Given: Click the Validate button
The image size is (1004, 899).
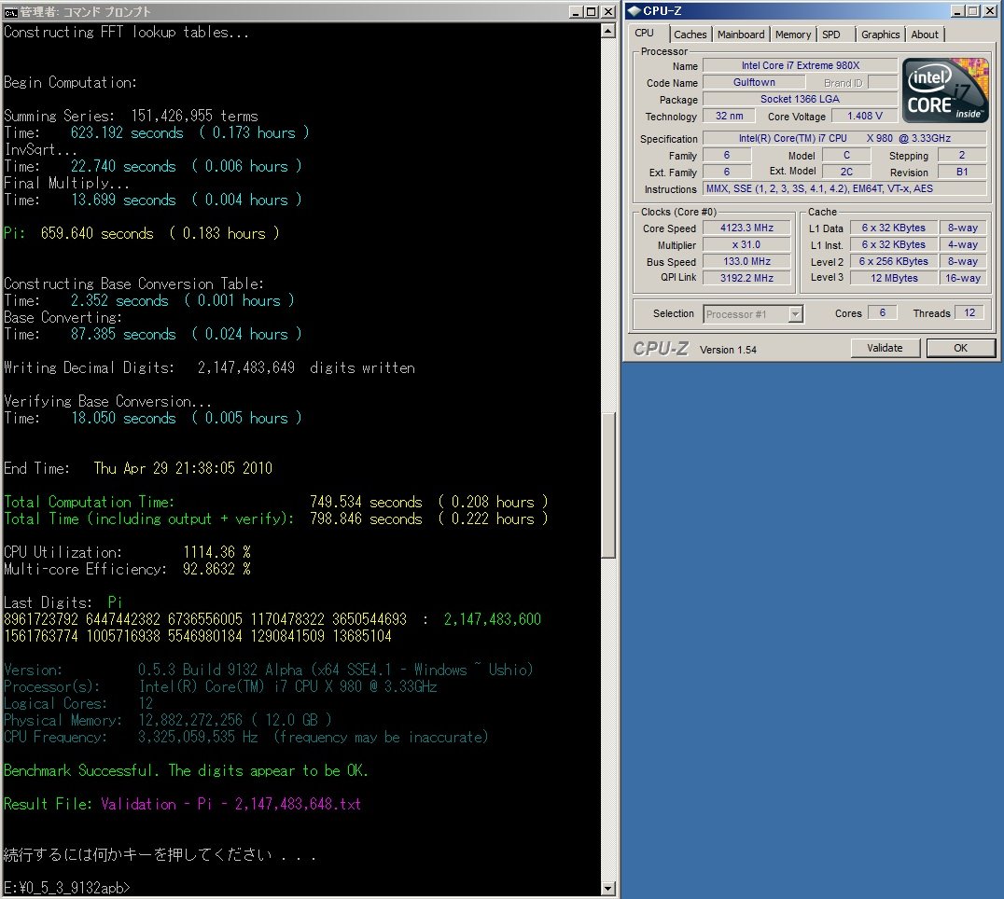Looking at the screenshot, I should (885, 348).
